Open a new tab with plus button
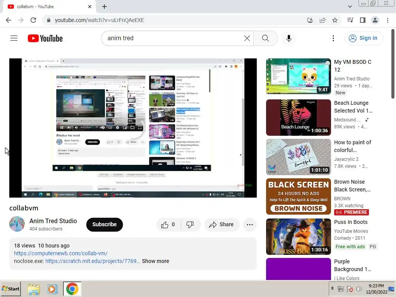Viewport: 396px width, 297px height. tap(104, 7)
